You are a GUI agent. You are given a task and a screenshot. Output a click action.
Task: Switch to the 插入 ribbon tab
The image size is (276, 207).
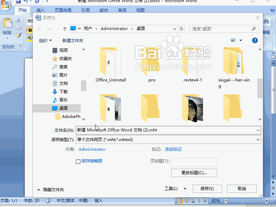point(40,10)
